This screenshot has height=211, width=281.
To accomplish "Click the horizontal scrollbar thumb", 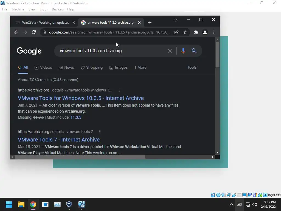I will 80,157.
